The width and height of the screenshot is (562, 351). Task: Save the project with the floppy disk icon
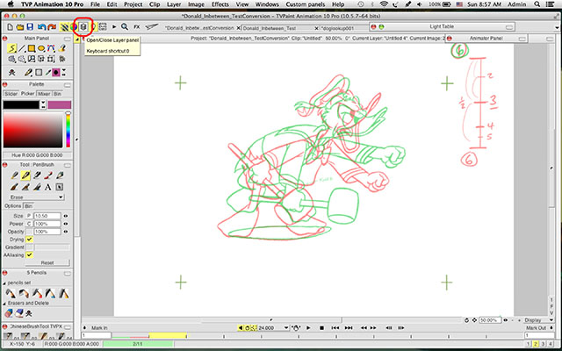point(30,27)
